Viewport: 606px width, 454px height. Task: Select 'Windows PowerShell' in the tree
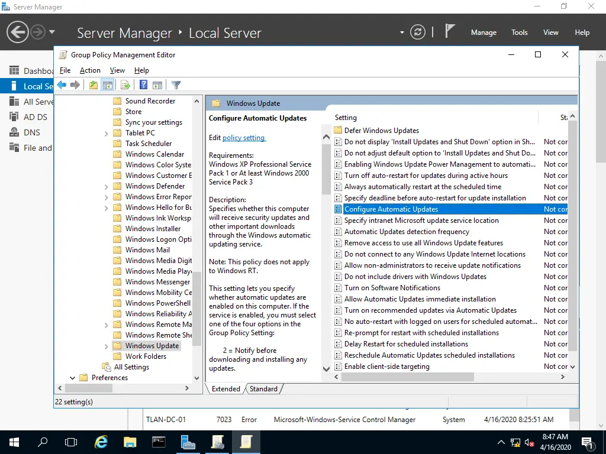(157, 303)
